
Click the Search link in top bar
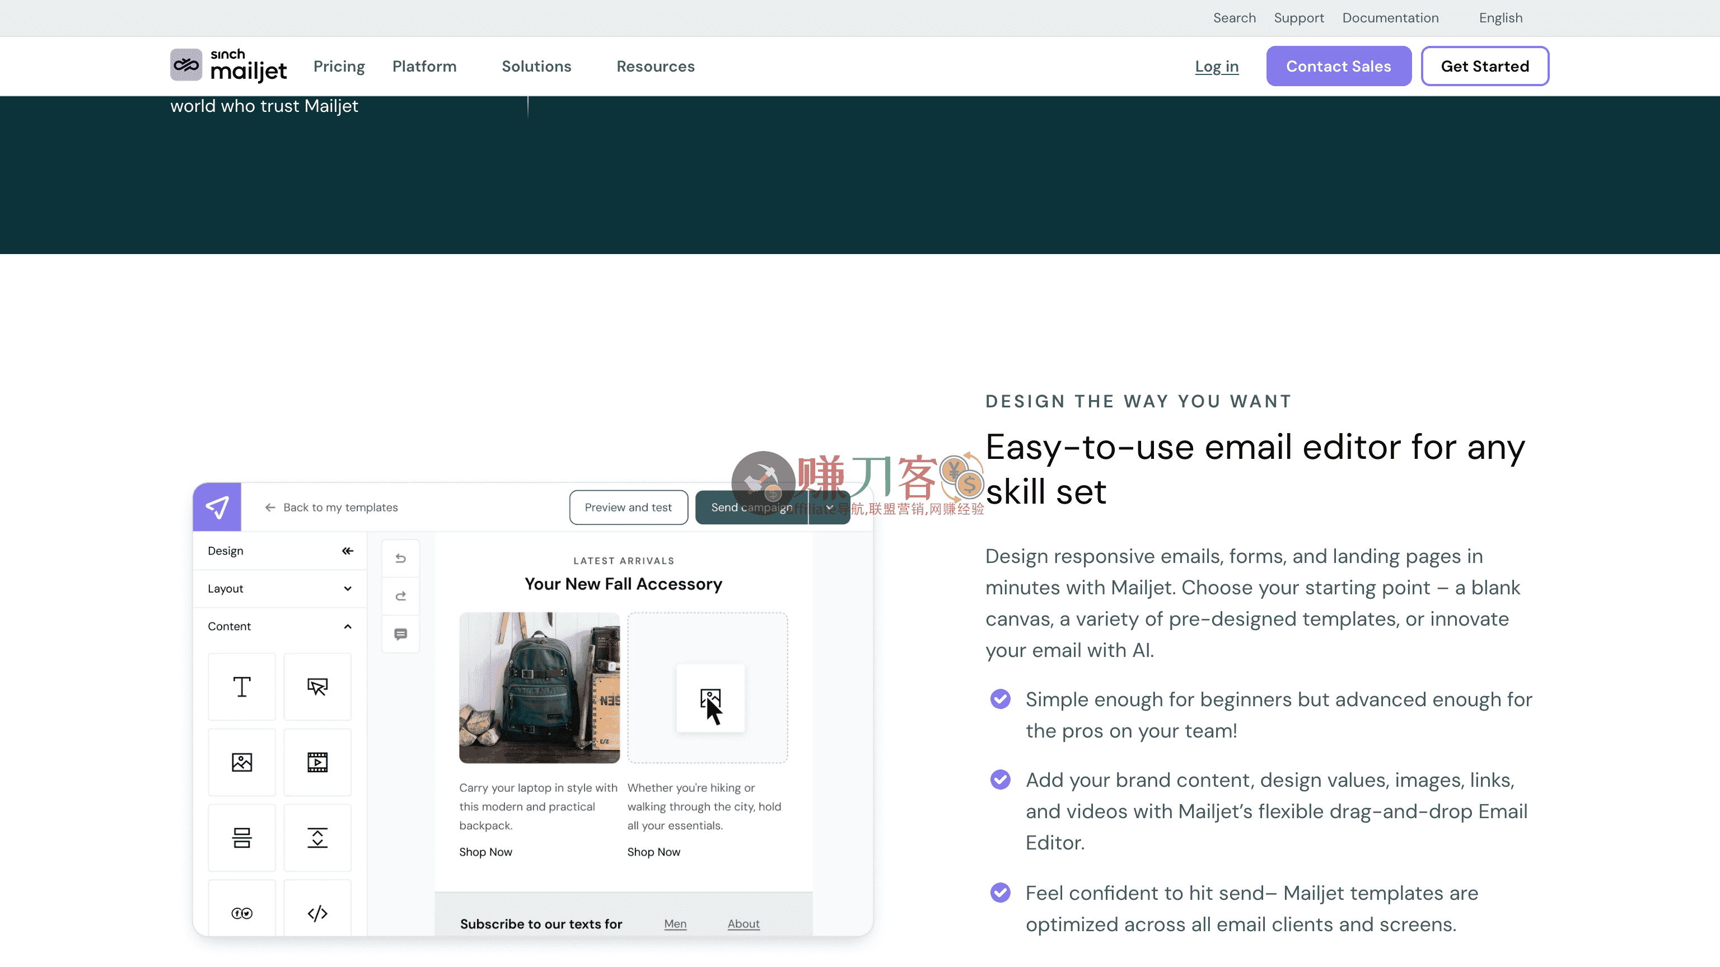1234,18
